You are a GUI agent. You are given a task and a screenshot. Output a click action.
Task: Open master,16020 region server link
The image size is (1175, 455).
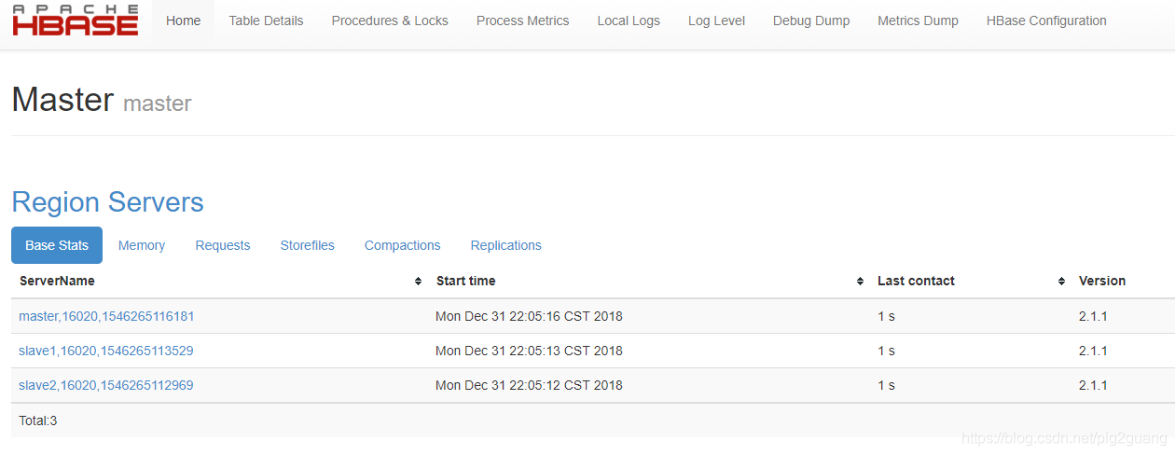click(x=106, y=316)
